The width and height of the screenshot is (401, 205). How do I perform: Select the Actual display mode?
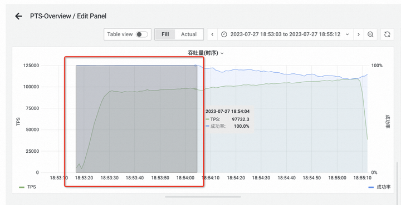coord(189,34)
